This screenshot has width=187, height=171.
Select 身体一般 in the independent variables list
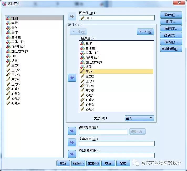tap(116, 53)
